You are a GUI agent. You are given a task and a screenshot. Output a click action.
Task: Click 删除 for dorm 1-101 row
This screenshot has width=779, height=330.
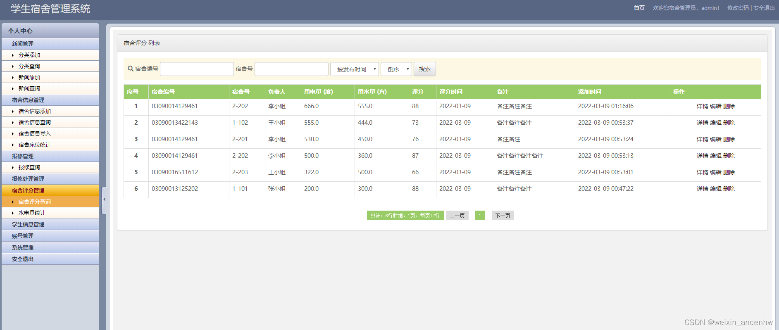click(x=729, y=189)
